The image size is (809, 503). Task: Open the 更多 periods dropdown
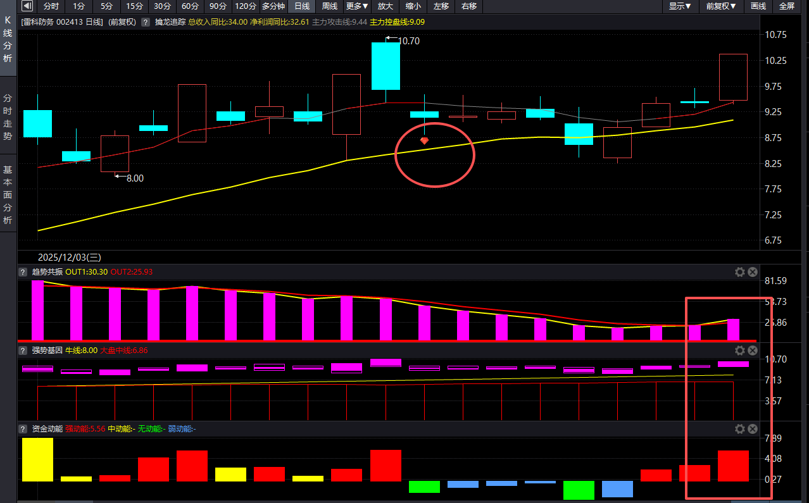(358, 6)
